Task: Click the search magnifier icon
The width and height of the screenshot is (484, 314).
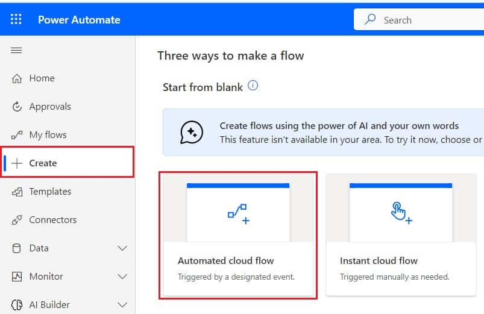Action: point(370,19)
